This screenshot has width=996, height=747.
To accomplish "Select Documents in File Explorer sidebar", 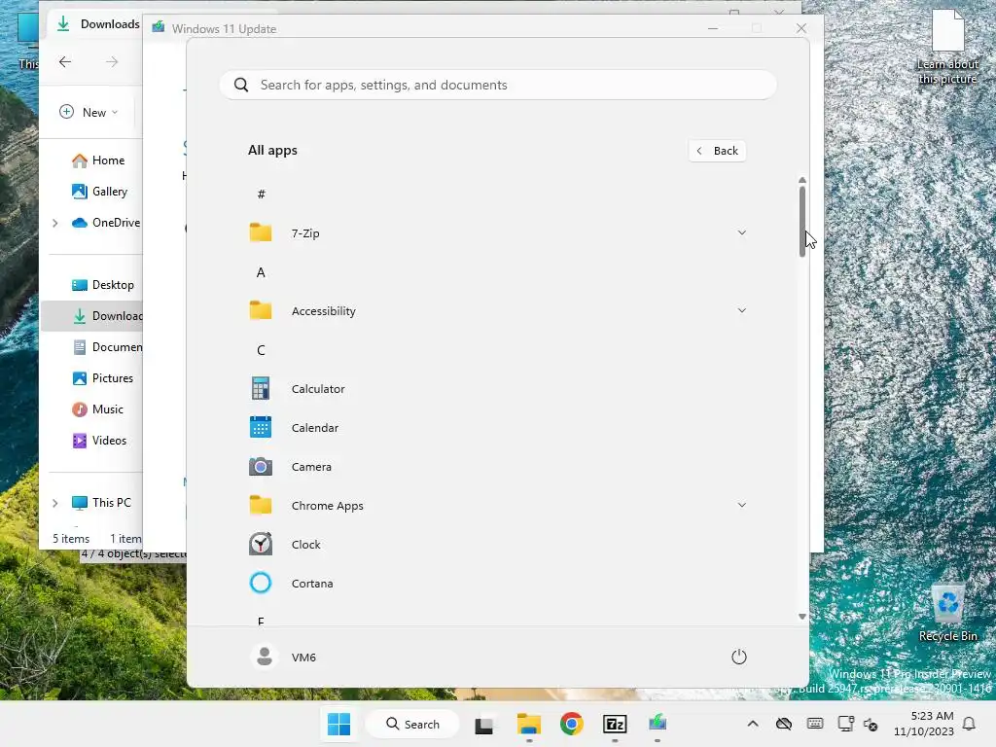I will [107, 347].
